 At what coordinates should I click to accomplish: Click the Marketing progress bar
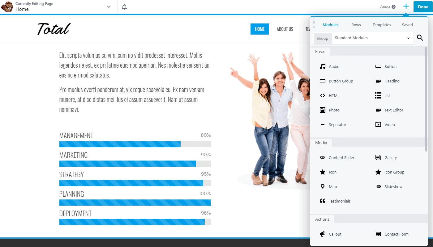(x=135, y=164)
